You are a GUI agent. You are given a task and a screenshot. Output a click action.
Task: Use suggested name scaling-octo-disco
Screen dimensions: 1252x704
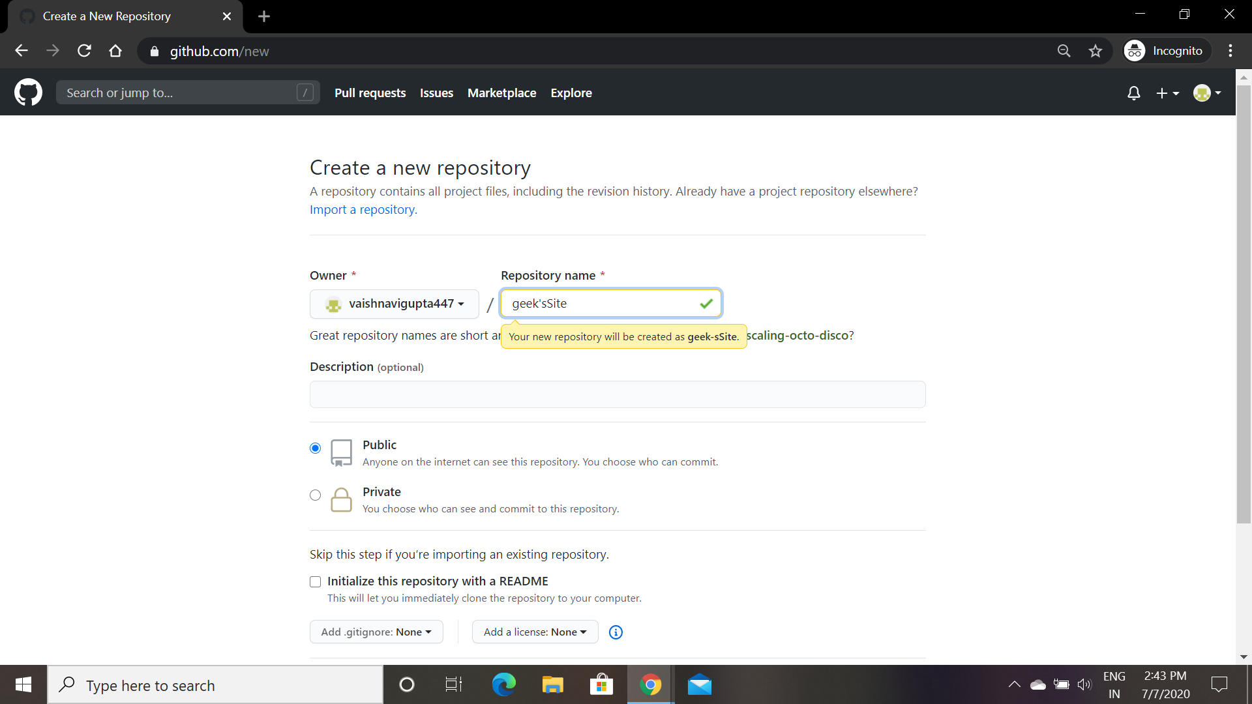click(x=797, y=336)
